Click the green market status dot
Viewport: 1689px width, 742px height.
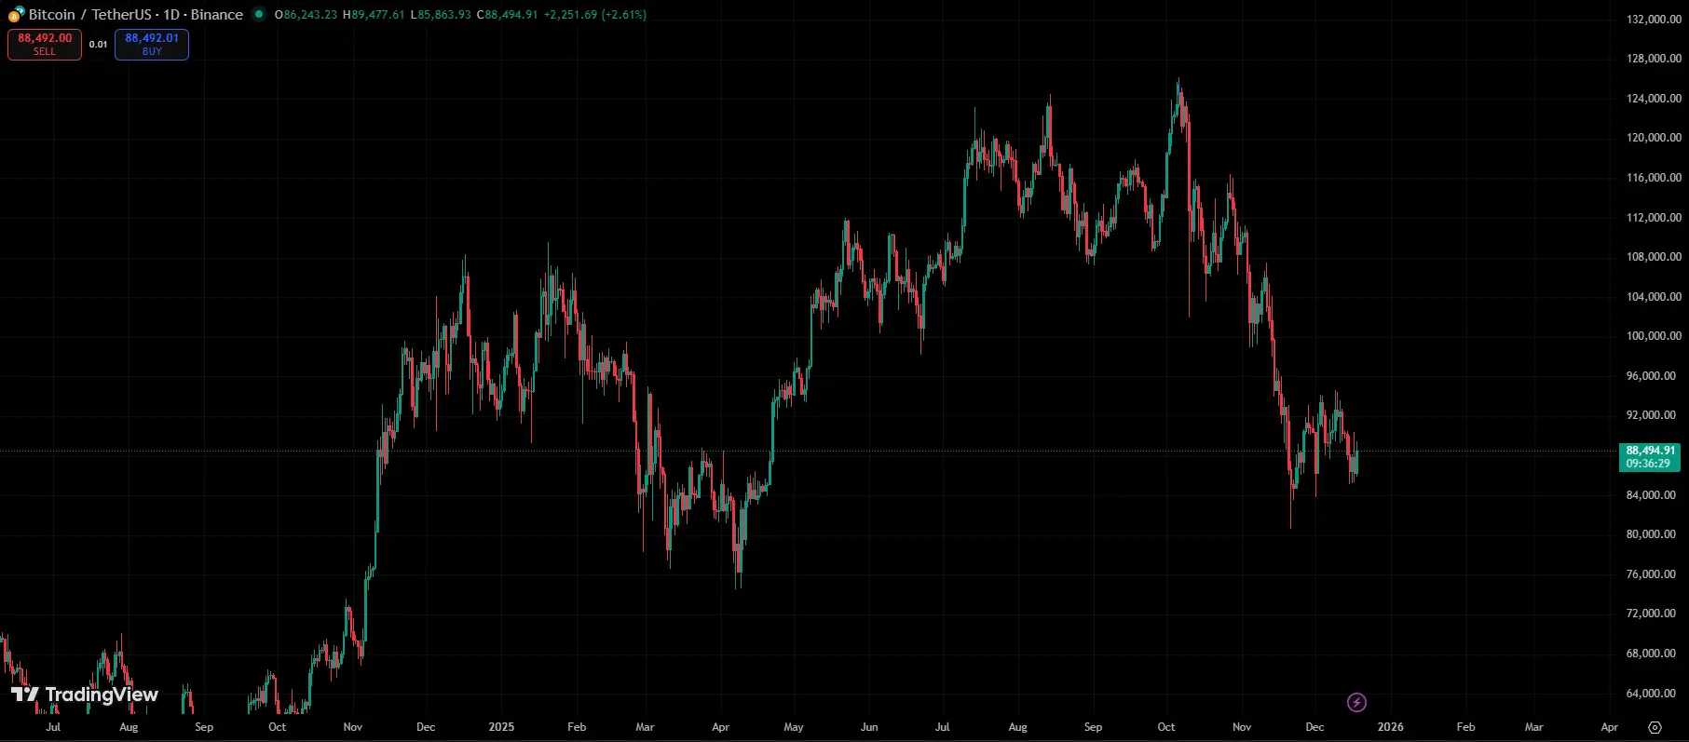tap(259, 14)
